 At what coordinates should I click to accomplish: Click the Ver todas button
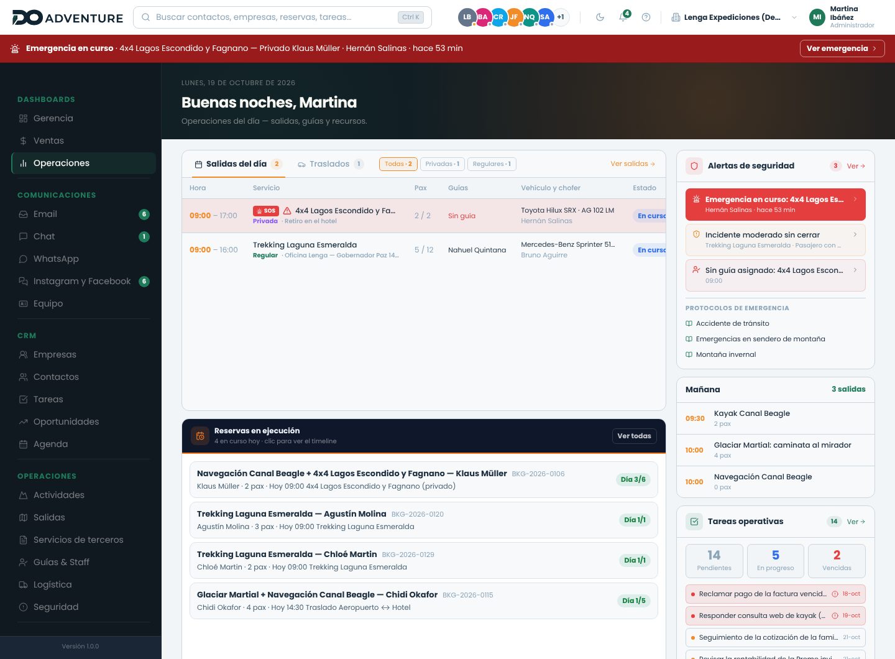pyautogui.click(x=634, y=436)
